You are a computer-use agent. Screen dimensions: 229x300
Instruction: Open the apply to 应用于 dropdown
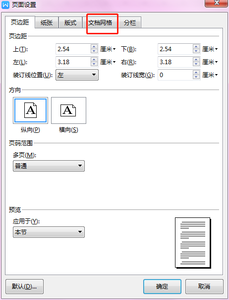point(49,232)
